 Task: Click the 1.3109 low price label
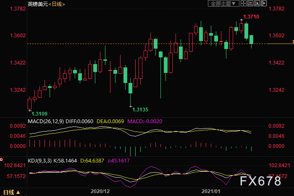[39, 113]
